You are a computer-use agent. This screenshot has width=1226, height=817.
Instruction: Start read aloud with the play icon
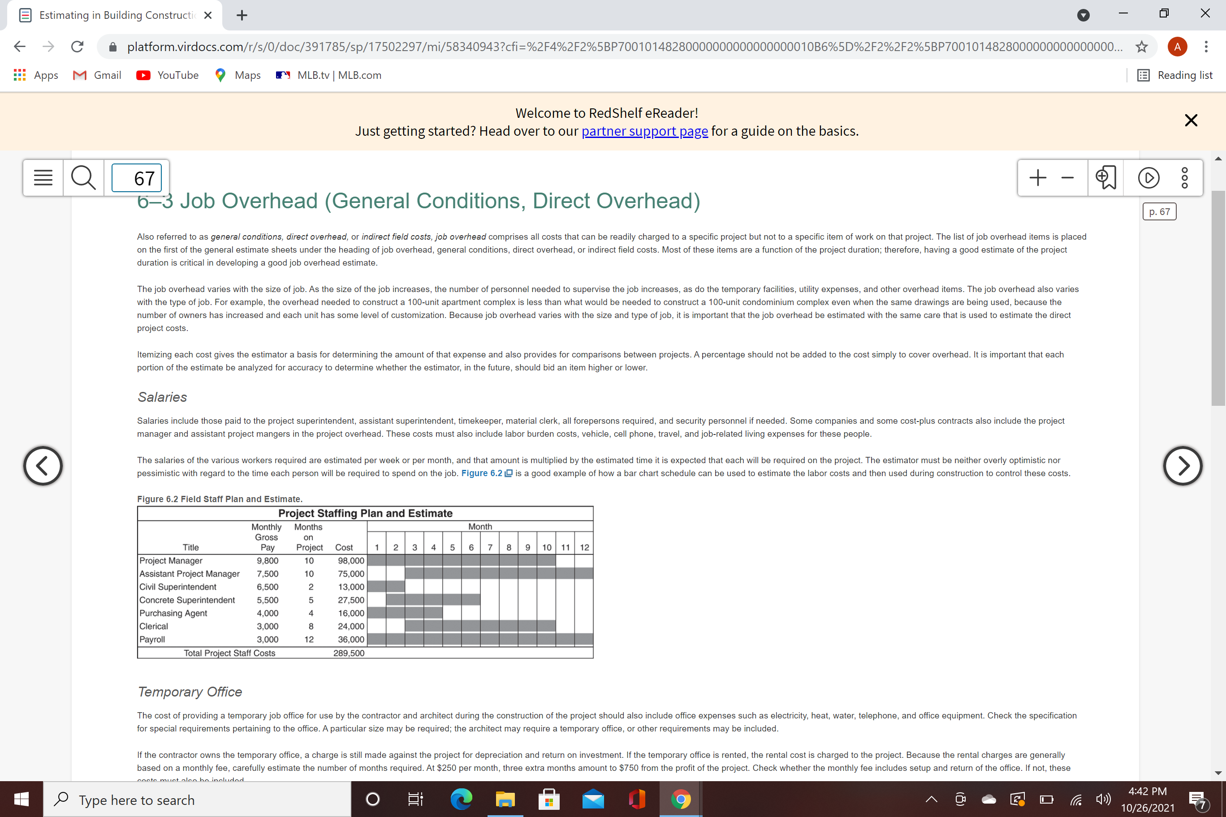tap(1148, 178)
